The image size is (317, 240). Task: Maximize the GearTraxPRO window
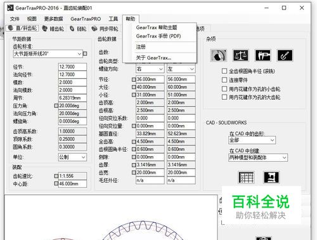(x=284, y=8)
